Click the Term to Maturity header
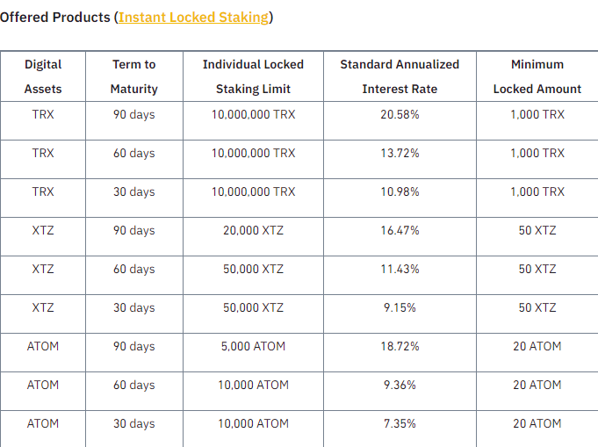Image resolution: width=598 pixels, height=447 pixels. pyautogui.click(x=133, y=76)
